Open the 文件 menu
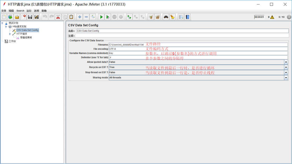 4,11
